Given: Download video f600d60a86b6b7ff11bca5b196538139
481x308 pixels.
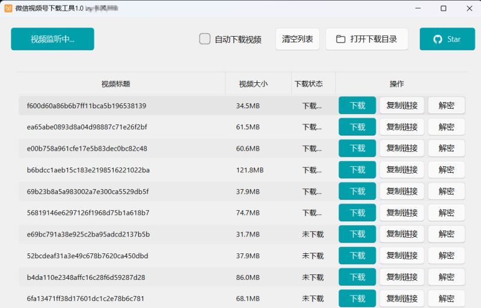Looking at the screenshot, I should (357, 106).
